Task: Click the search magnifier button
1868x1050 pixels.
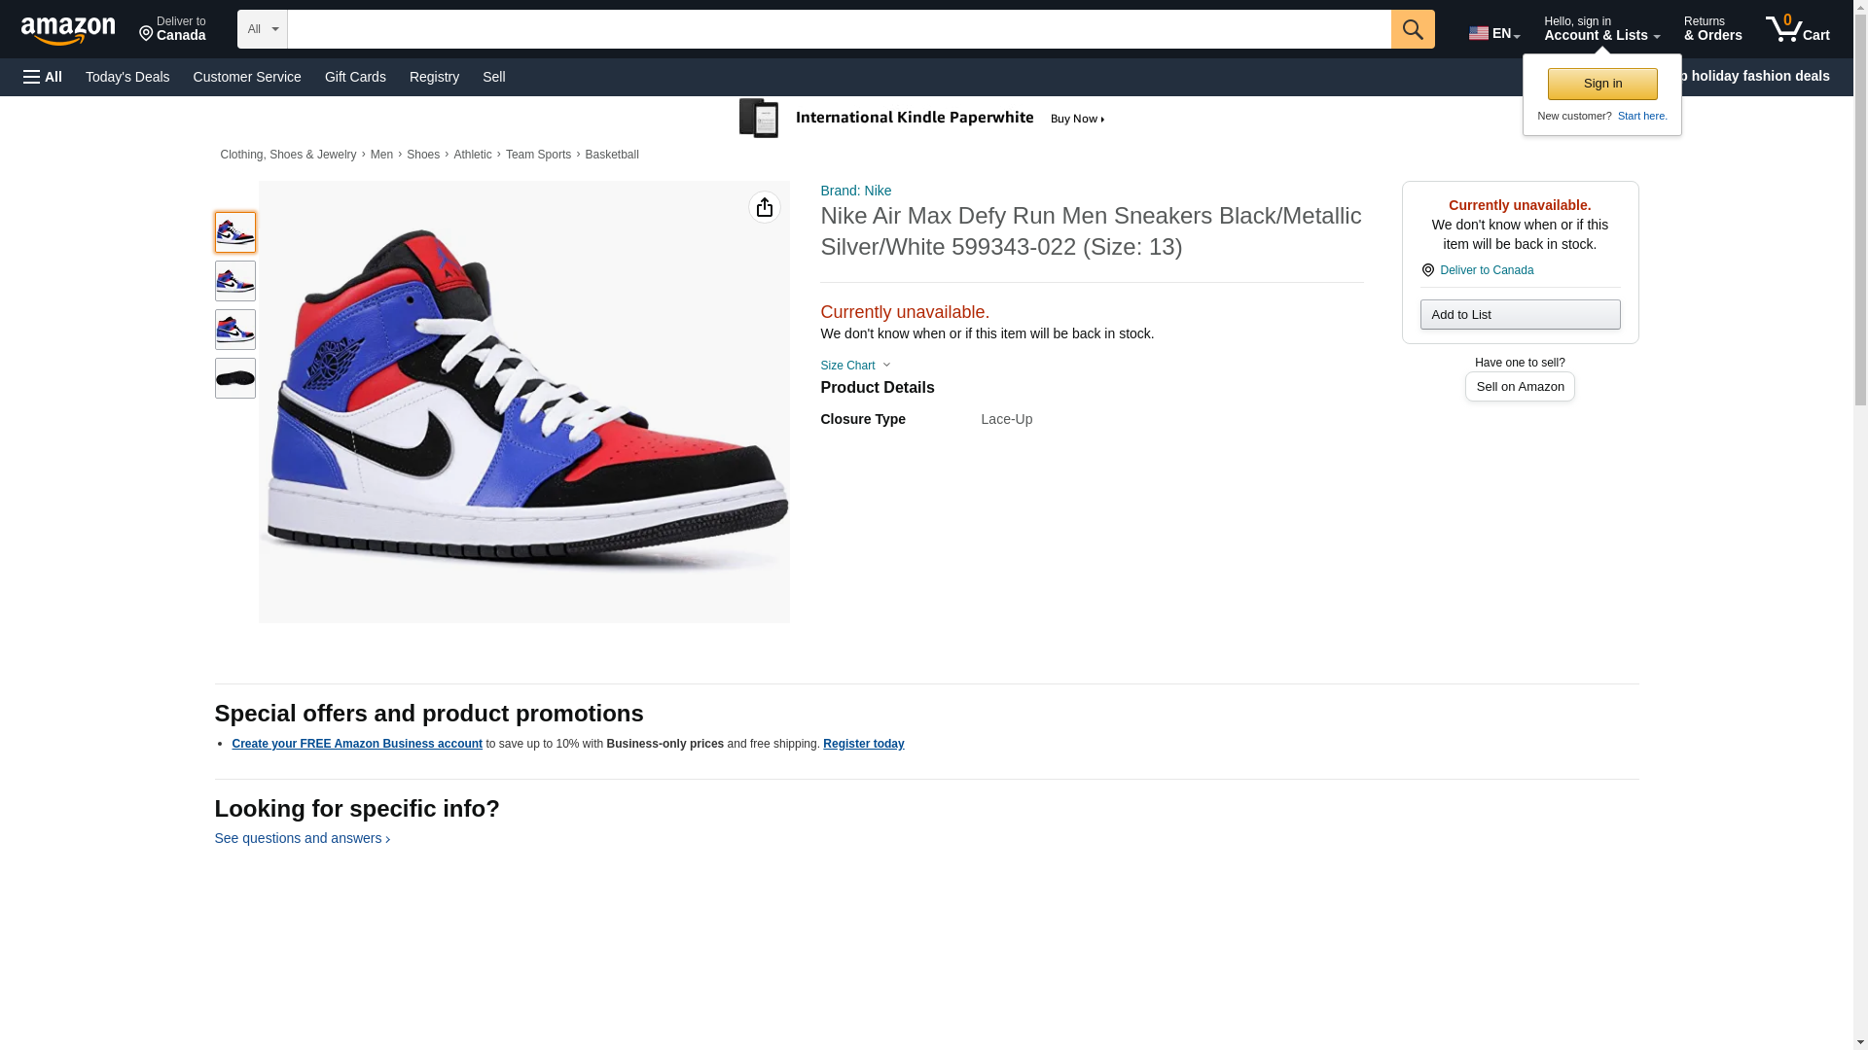Action: 1412,29
